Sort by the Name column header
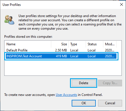The height and width of the screenshot is (111, 126). tap(28, 44)
